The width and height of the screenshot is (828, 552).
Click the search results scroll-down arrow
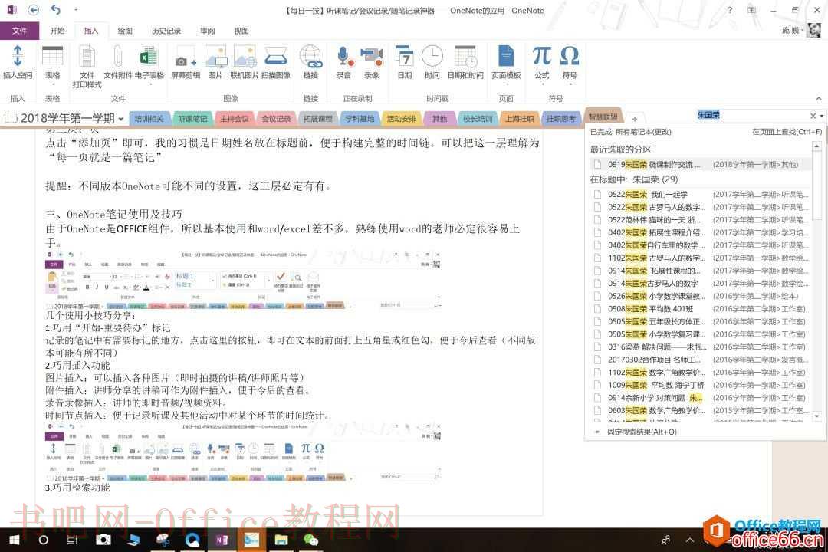817,416
